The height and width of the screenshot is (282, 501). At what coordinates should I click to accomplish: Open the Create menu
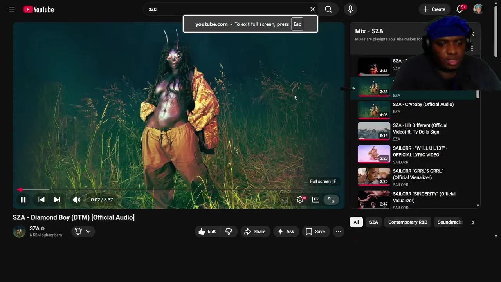(x=434, y=9)
